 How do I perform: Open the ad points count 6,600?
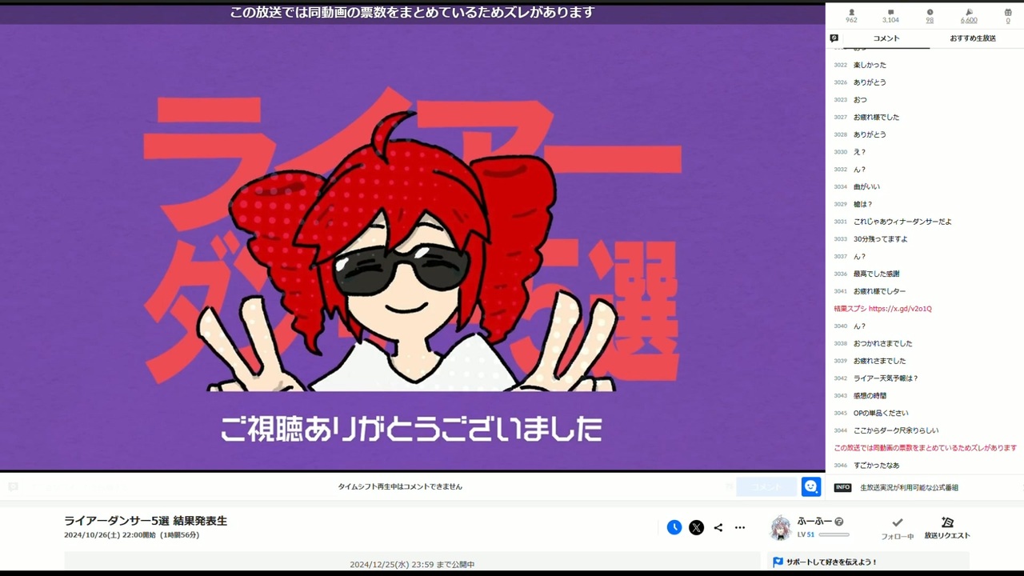coord(969,16)
